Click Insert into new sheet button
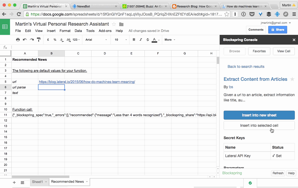 259,115
